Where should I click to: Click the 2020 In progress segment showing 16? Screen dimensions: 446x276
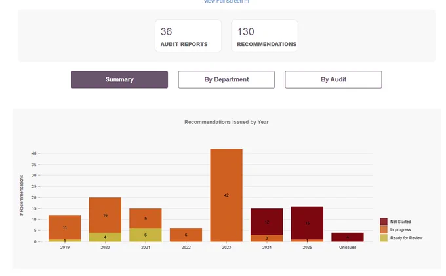[x=105, y=215]
